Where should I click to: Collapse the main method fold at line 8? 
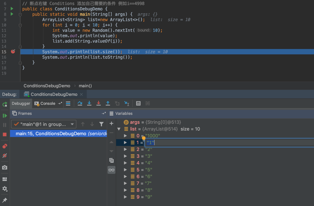pos(20,14)
